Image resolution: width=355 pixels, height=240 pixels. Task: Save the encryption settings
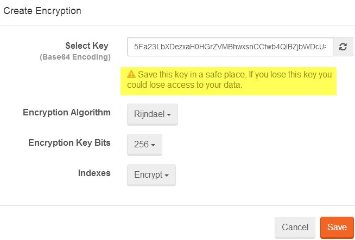point(337,228)
